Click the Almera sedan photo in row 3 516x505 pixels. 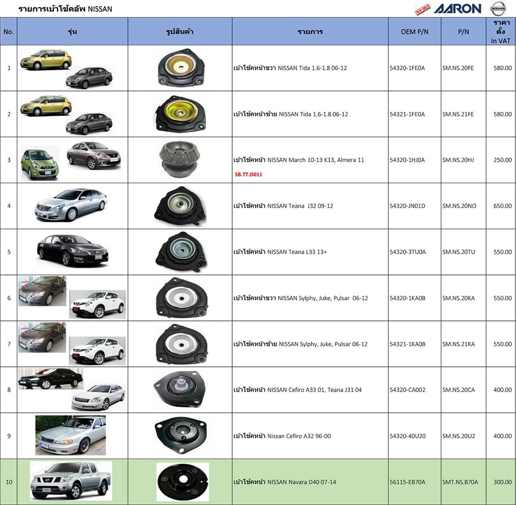coord(94,156)
